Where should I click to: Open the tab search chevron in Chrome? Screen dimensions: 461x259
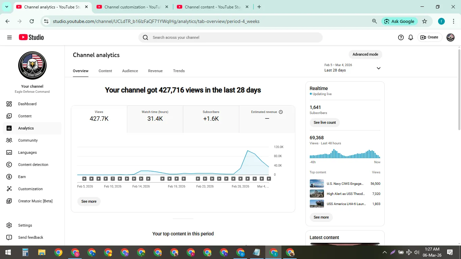pos(7,7)
